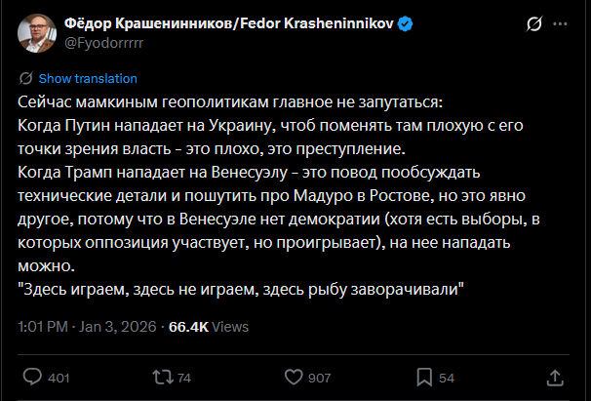The image size is (591, 401).
Task: Bookmark the post with the bookmark icon
Action: [423, 377]
